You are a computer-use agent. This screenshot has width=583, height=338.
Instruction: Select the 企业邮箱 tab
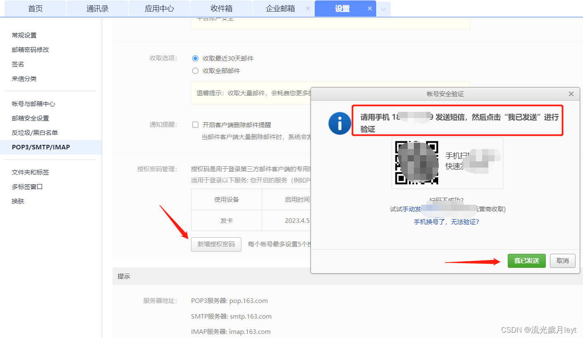[x=280, y=9]
